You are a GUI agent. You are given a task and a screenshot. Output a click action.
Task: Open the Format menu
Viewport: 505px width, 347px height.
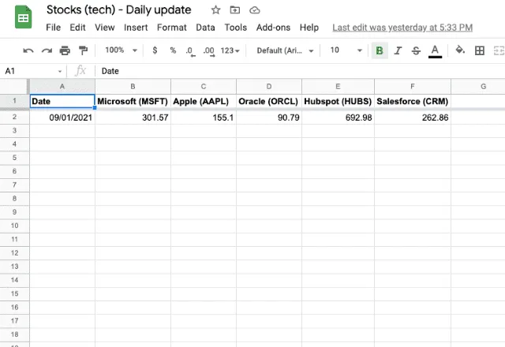(172, 28)
